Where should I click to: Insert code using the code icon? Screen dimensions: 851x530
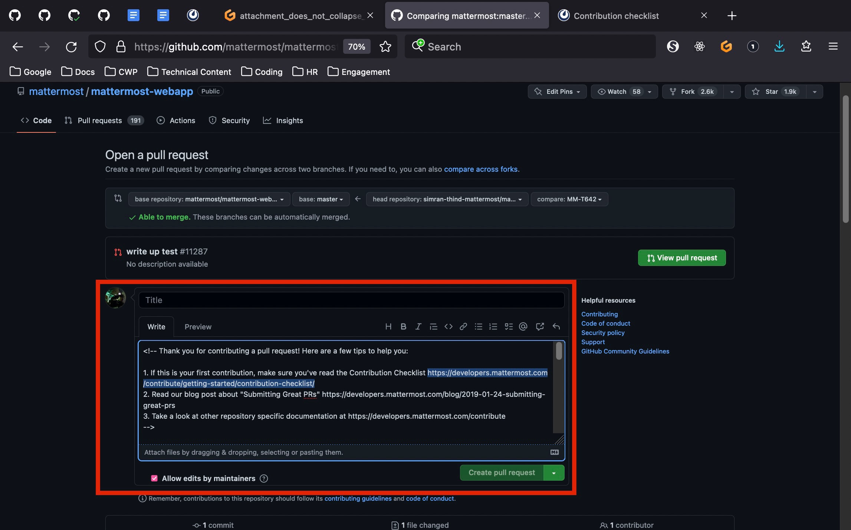point(448,326)
